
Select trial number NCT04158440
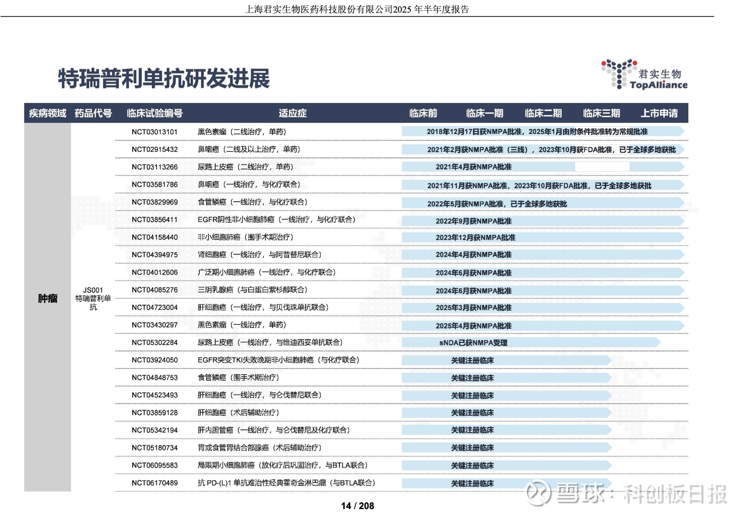[155, 237]
